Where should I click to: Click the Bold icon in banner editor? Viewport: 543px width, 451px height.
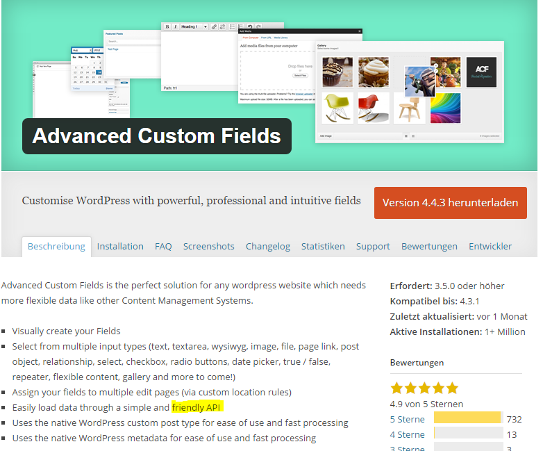167,26
